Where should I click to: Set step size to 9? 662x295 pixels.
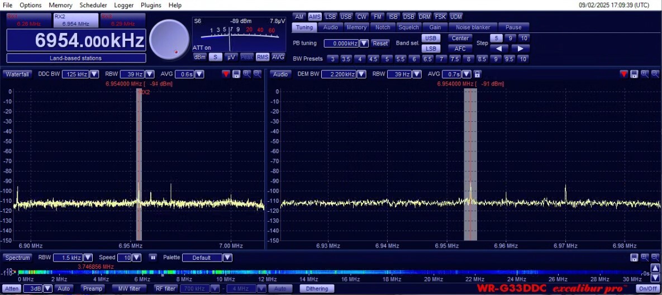tap(511, 39)
